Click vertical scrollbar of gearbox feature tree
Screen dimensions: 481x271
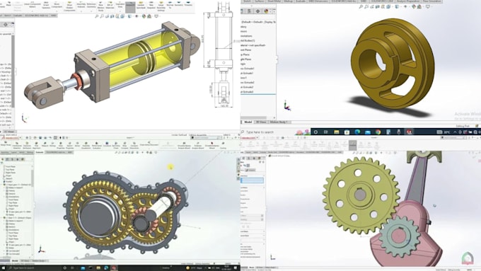pyautogui.click(x=33, y=178)
